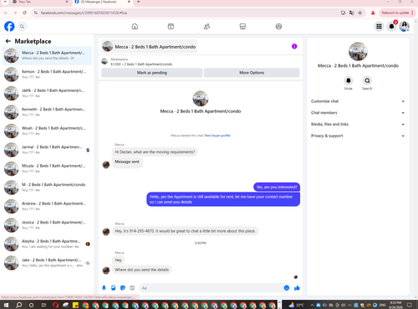Open the emoji picker in message box
The width and height of the screenshot is (418, 309).
coord(287,288)
